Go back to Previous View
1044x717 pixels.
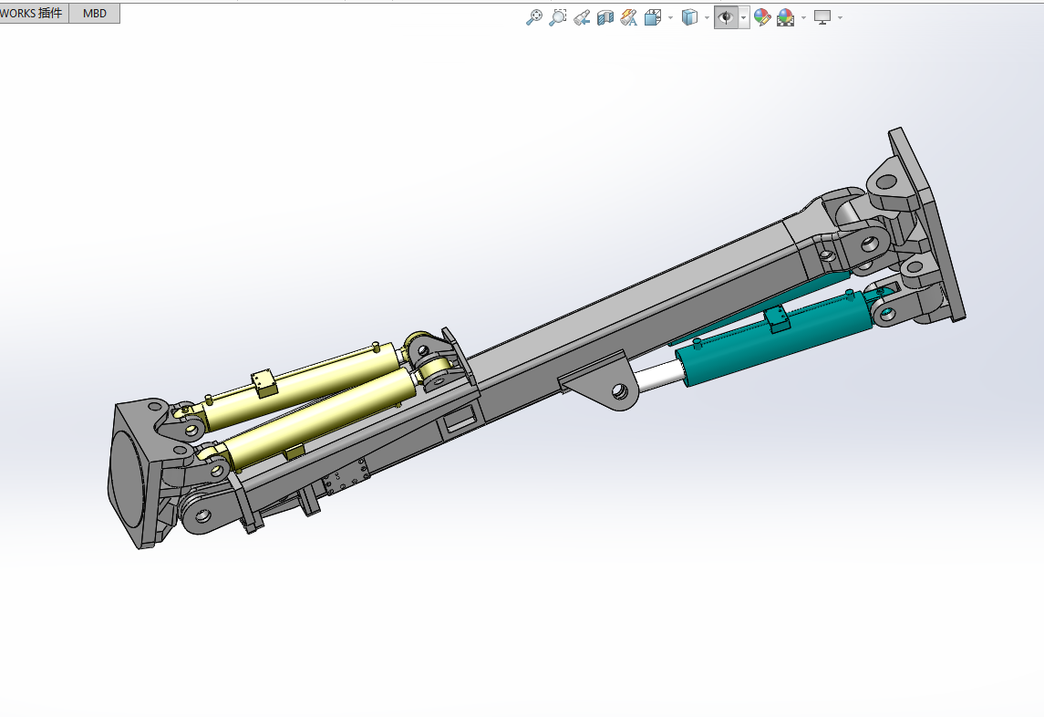(581, 17)
